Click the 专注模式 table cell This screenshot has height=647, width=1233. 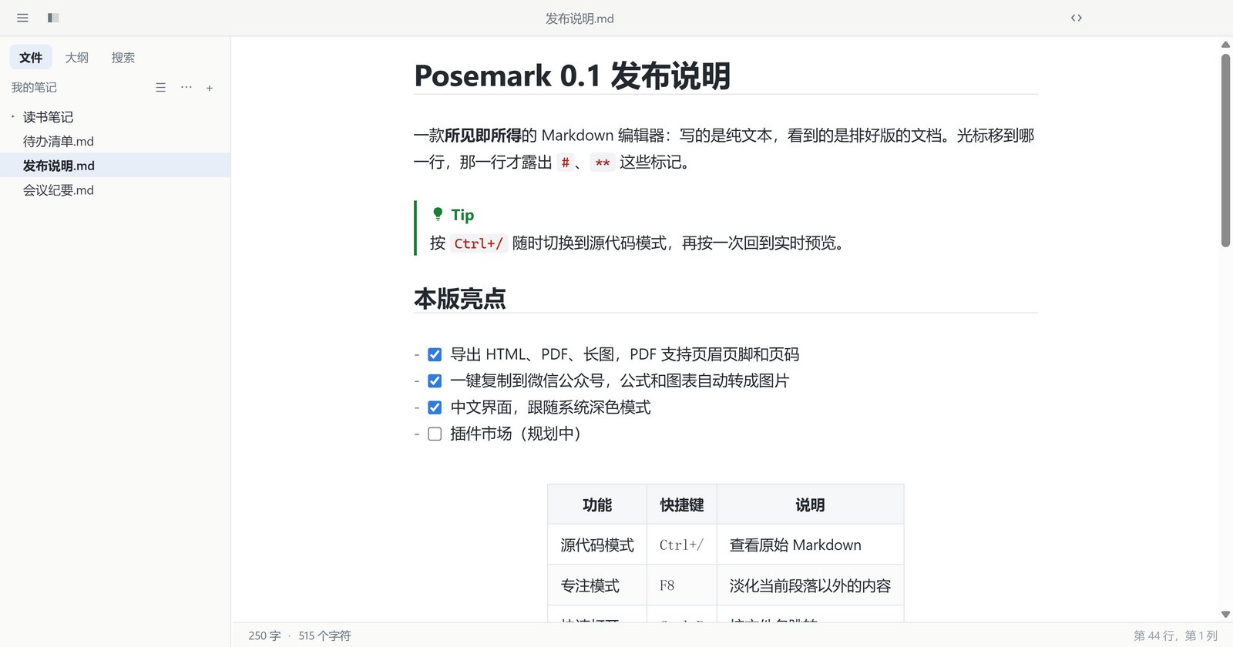pos(597,585)
